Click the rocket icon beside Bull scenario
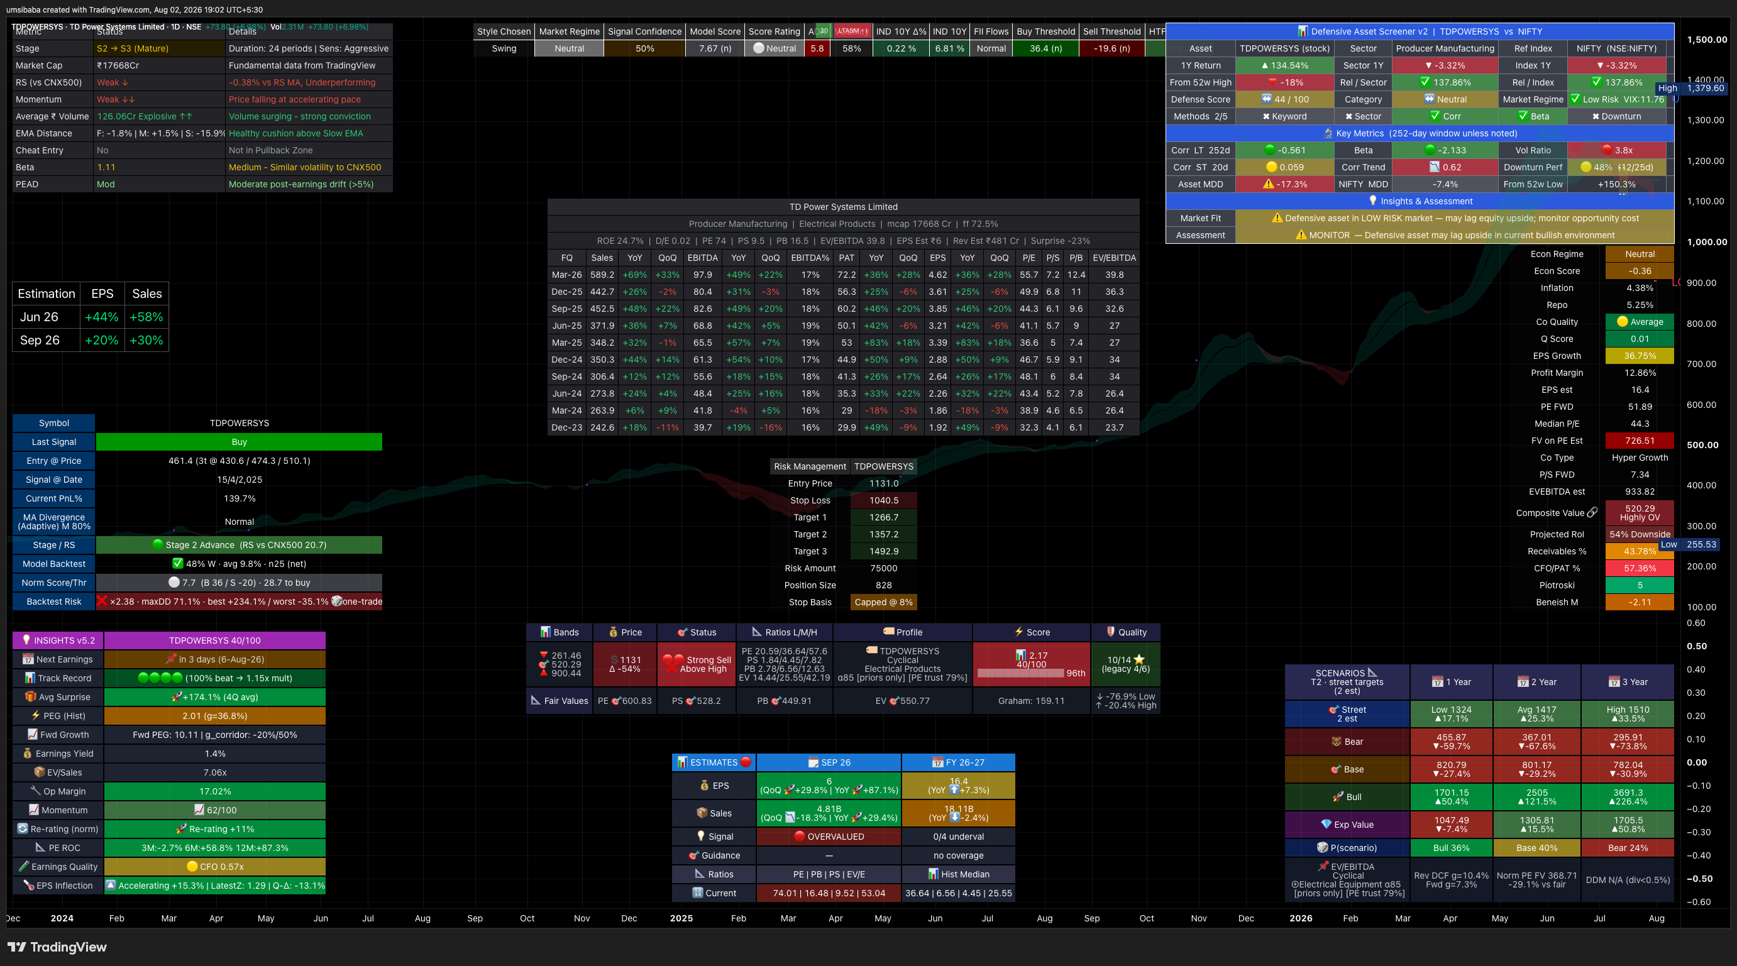Viewport: 1737px width, 966px height. tap(1338, 797)
